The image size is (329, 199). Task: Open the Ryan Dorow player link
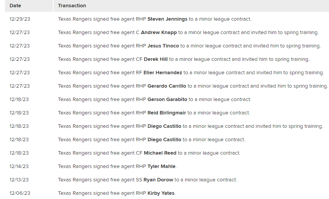point(158,180)
